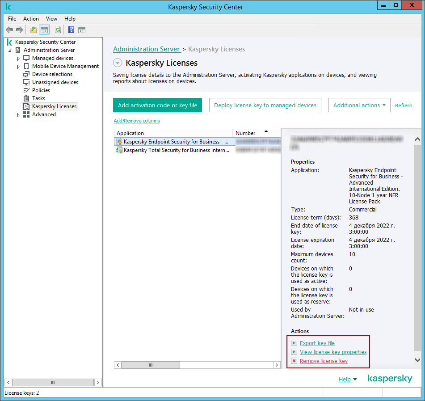The image size is (425, 401).
Task: Click the Up One Level folder icon
Action: coord(33,30)
